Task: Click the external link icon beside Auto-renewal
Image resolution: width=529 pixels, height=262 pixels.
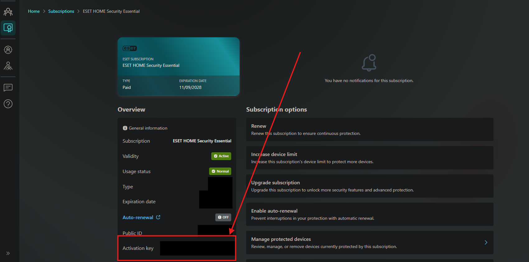Action: pyautogui.click(x=158, y=217)
